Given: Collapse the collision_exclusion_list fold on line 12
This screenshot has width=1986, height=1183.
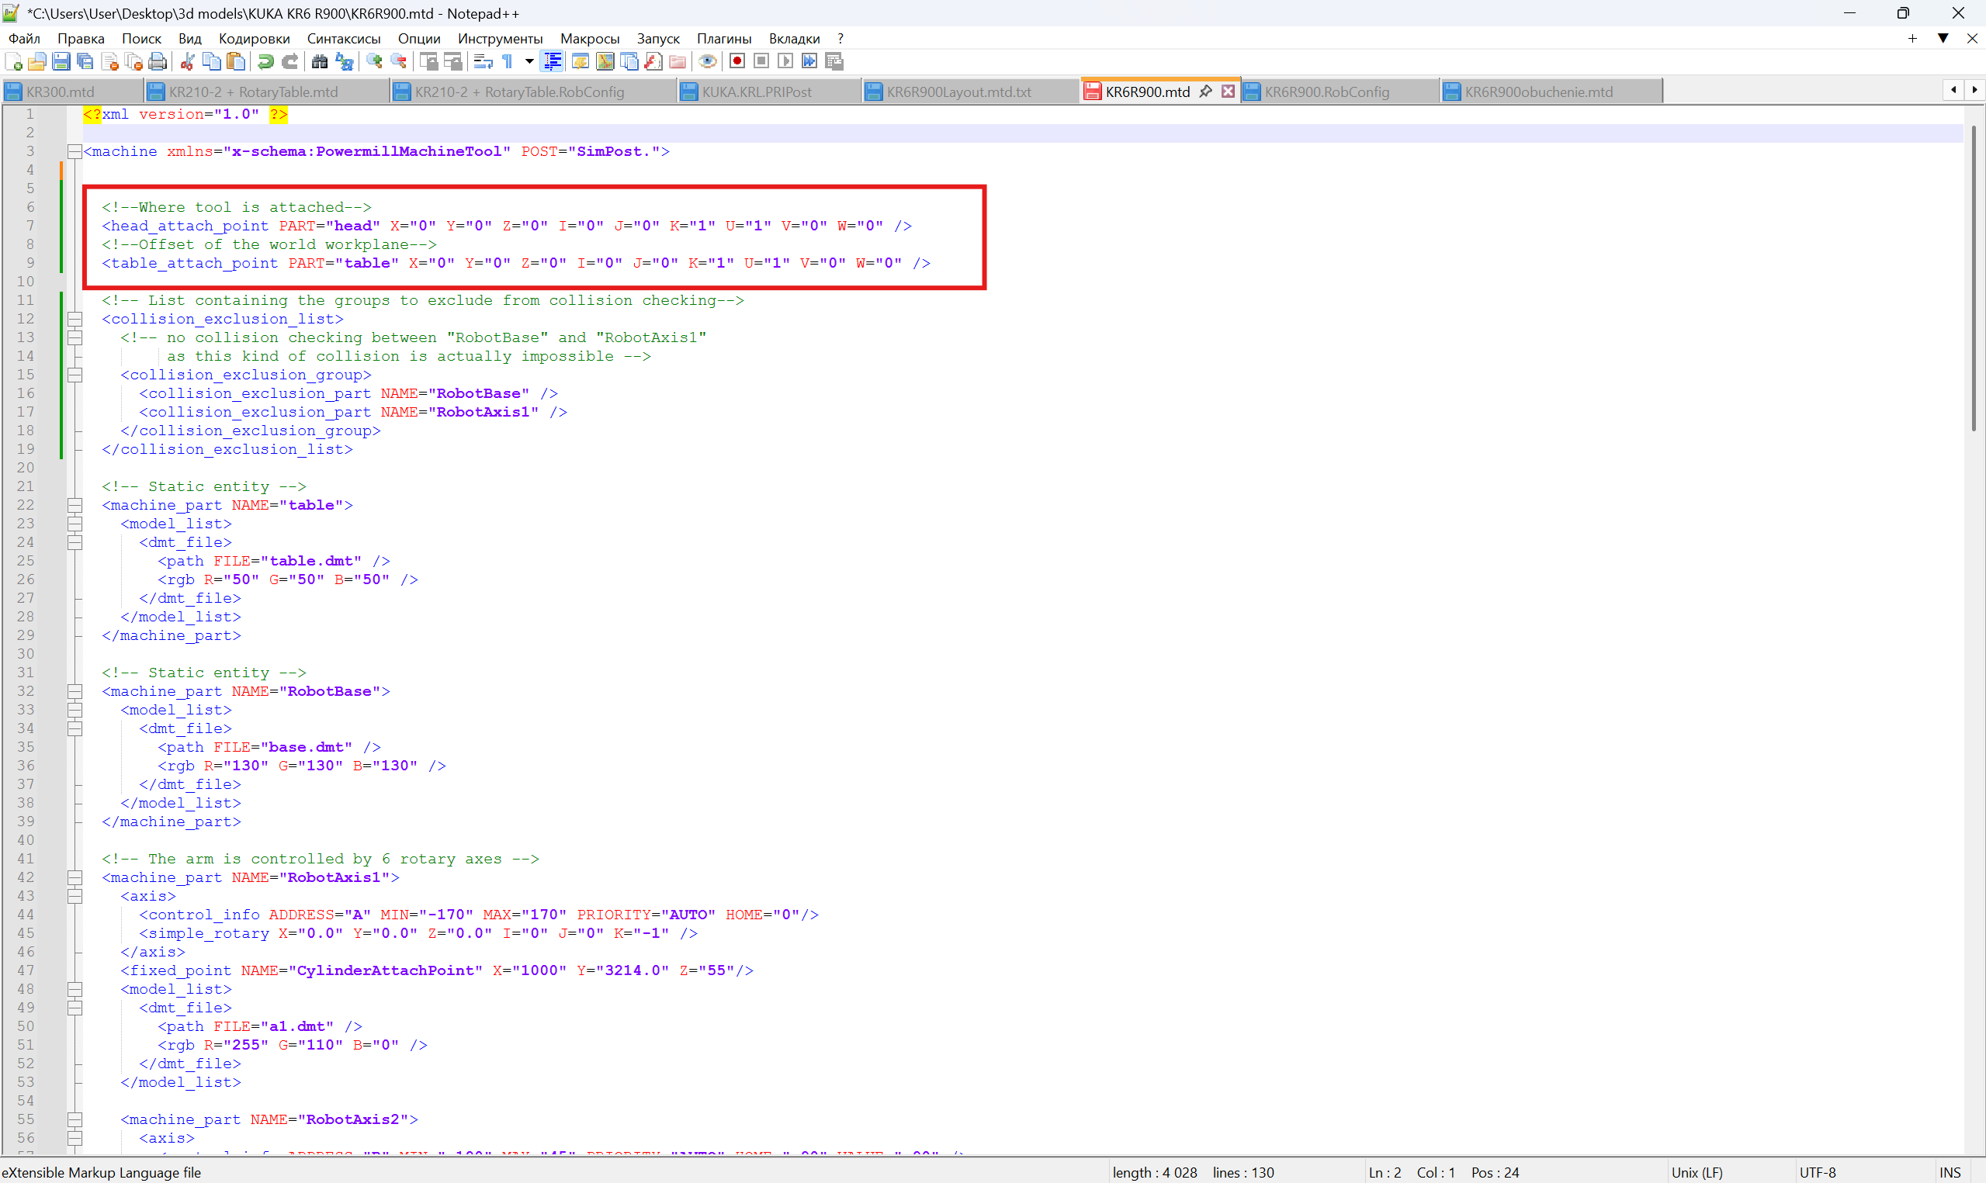Looking at the screenshot, I should click(75, 319).
